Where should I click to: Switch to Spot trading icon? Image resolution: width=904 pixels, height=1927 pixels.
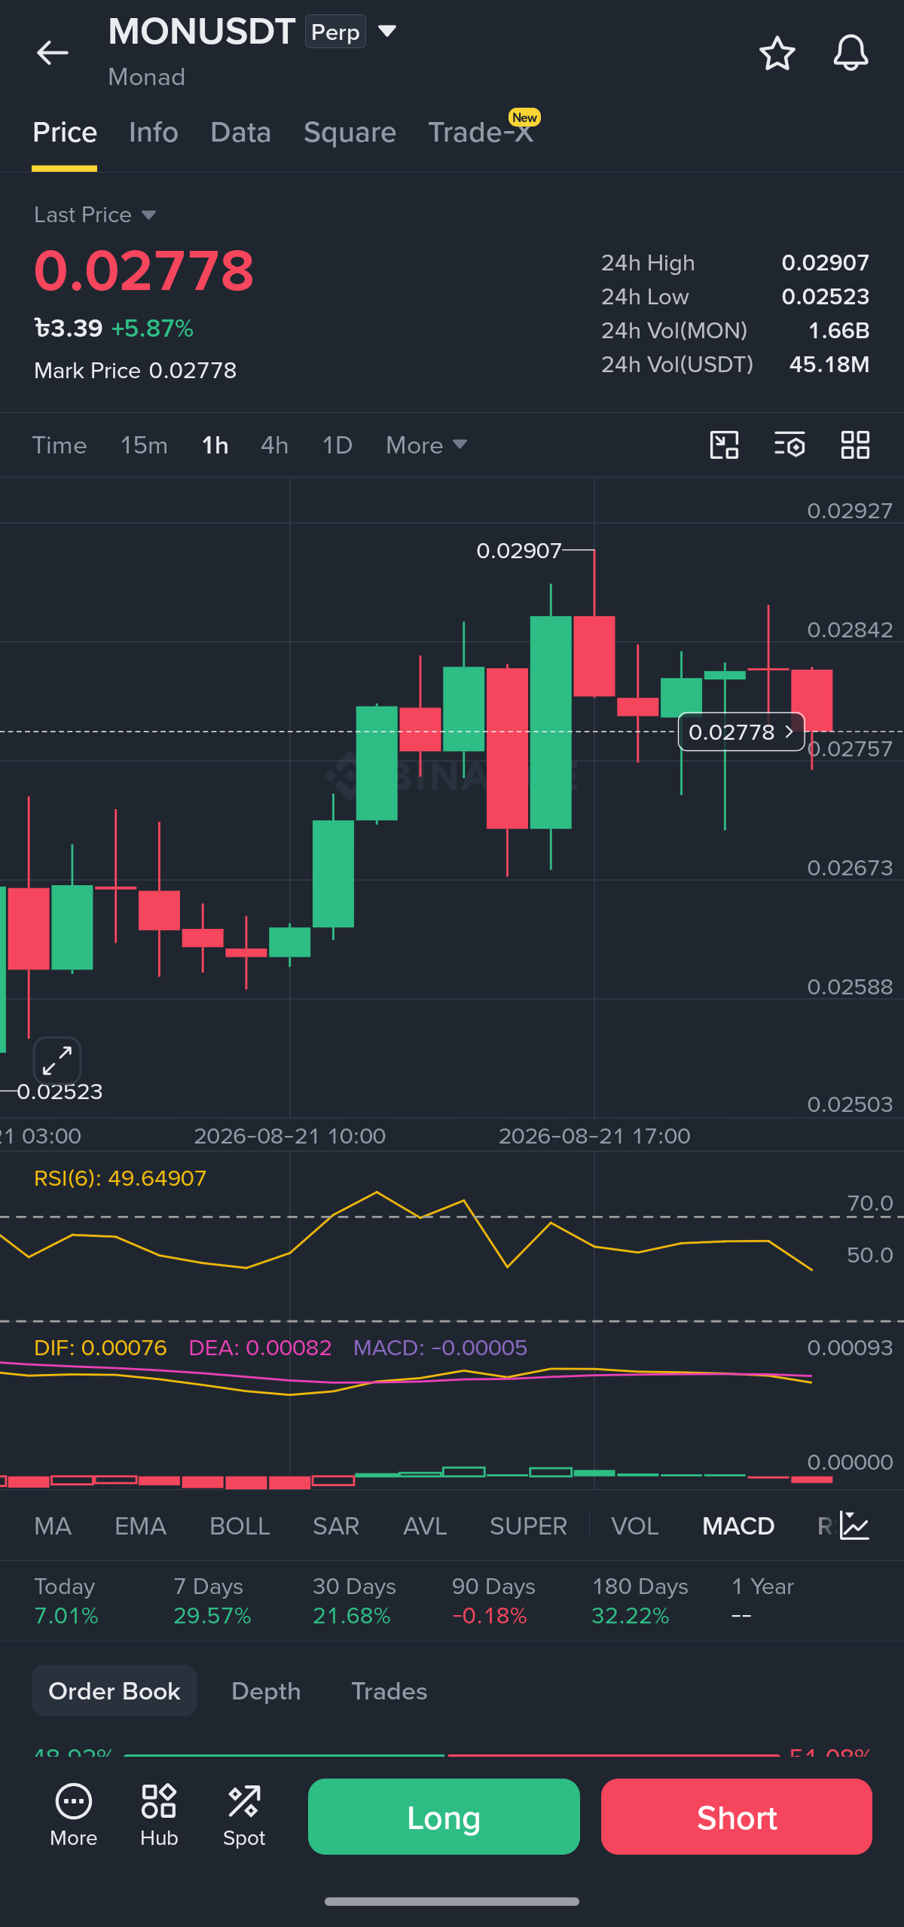244,1816
